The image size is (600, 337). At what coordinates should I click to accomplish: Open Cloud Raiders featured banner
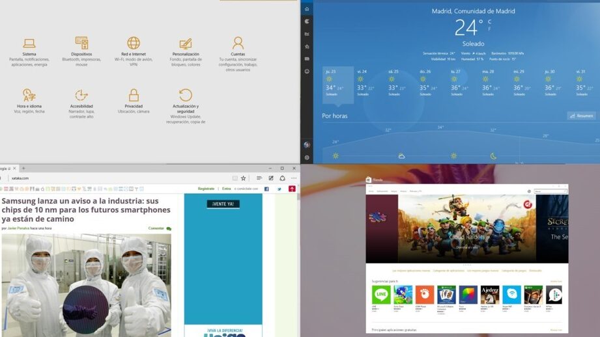tap(467, 228)
